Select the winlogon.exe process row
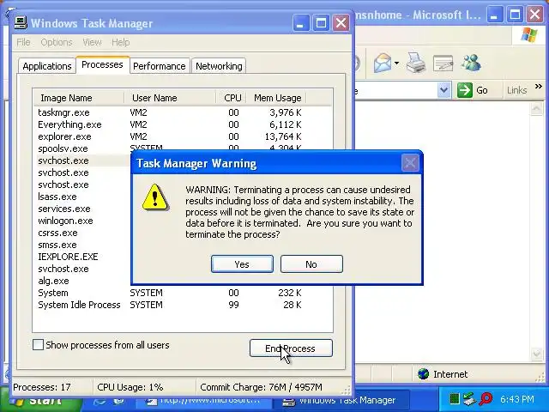 pos(83,221)
